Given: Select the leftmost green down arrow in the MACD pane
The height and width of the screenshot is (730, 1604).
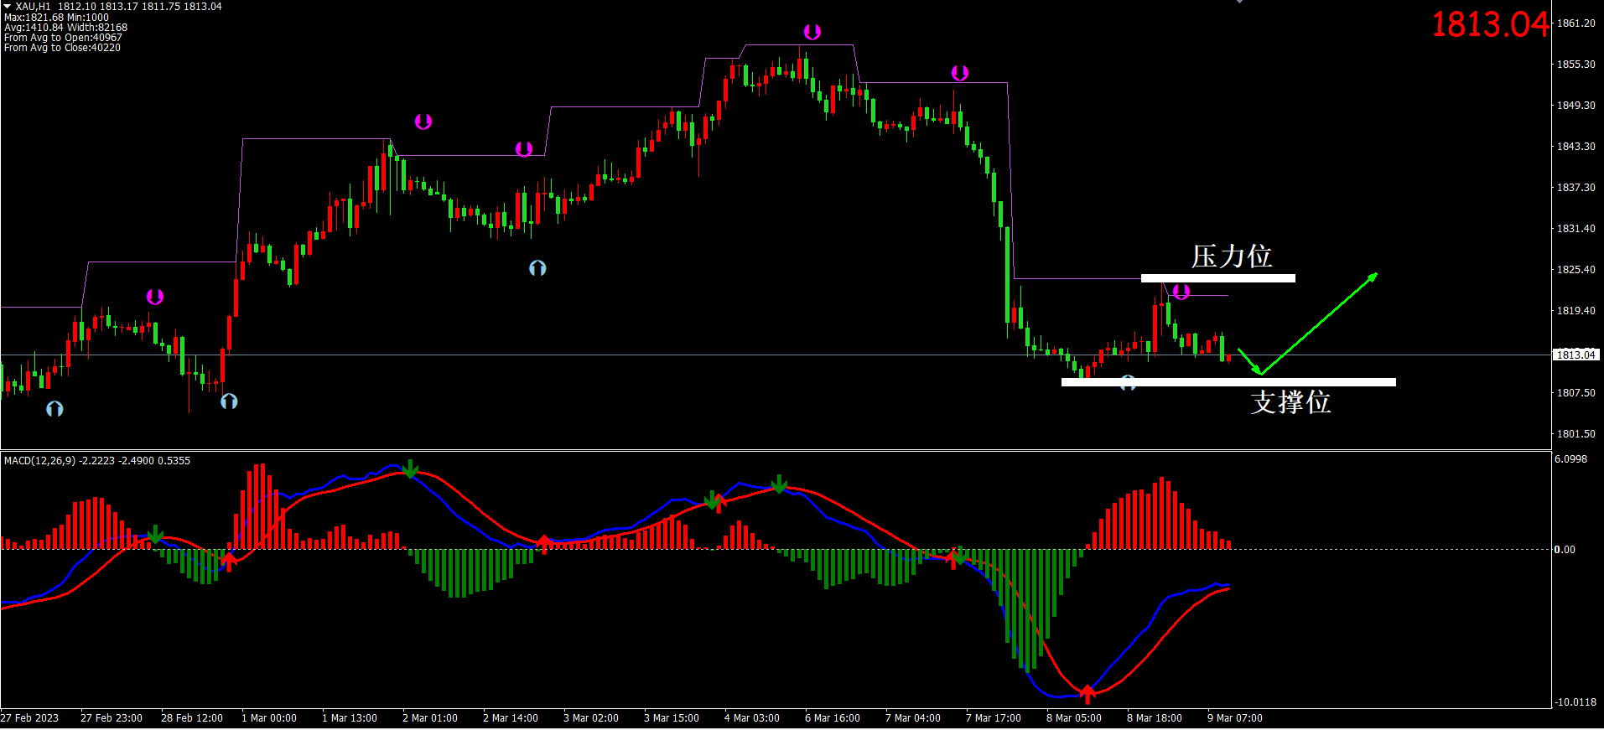Looking at the screenshot, I should [155, 535].
